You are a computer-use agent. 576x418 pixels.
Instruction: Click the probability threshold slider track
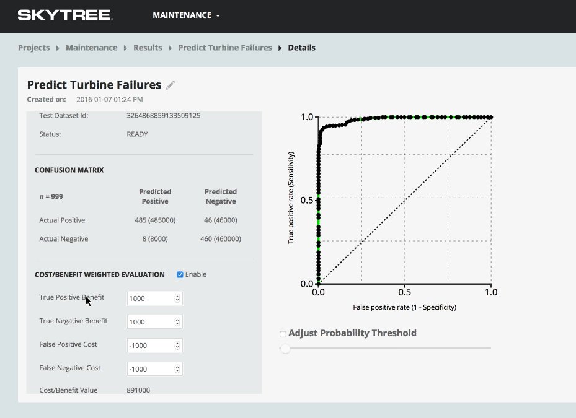[x=386, y=348]
